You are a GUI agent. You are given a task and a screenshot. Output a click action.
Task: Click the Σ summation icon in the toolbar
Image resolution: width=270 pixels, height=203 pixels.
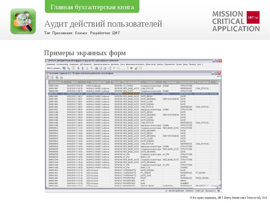click(x=87, y=68)
